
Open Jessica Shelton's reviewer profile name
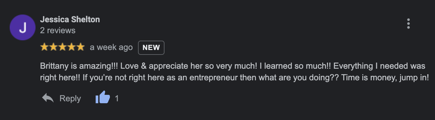[x=70, y=19]
